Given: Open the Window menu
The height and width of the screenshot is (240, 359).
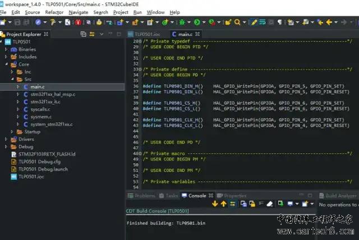Looking at the screenshot, I should [x=156, y=12].
